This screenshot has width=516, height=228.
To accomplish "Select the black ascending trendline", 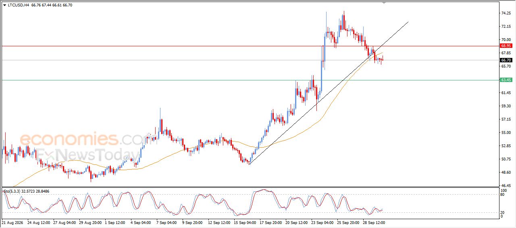I will pyautogui.click(x=329, y=93).
